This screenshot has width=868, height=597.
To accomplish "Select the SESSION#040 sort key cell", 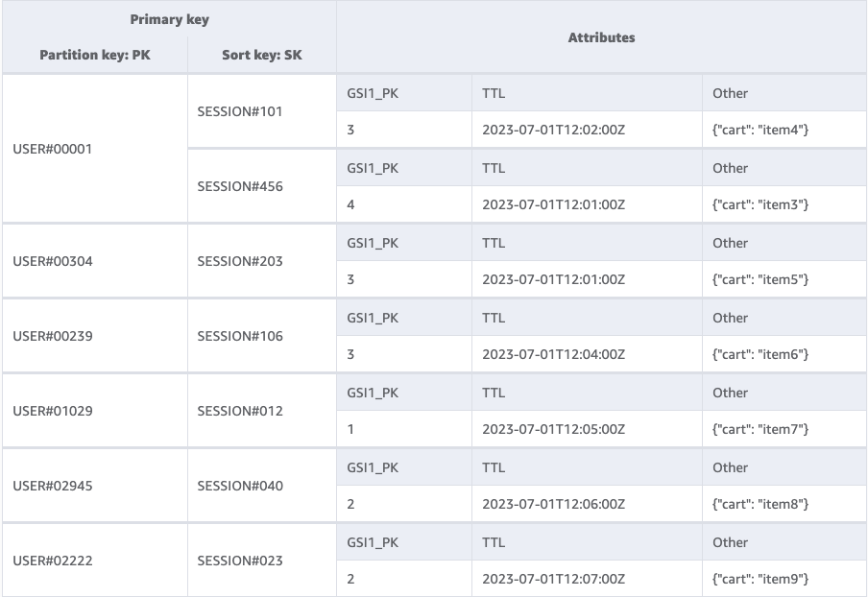I will click(x=240, y=486).
